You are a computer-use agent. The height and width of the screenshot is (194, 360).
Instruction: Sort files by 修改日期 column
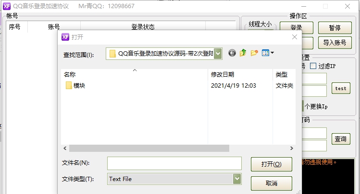(x=223, y=74)
